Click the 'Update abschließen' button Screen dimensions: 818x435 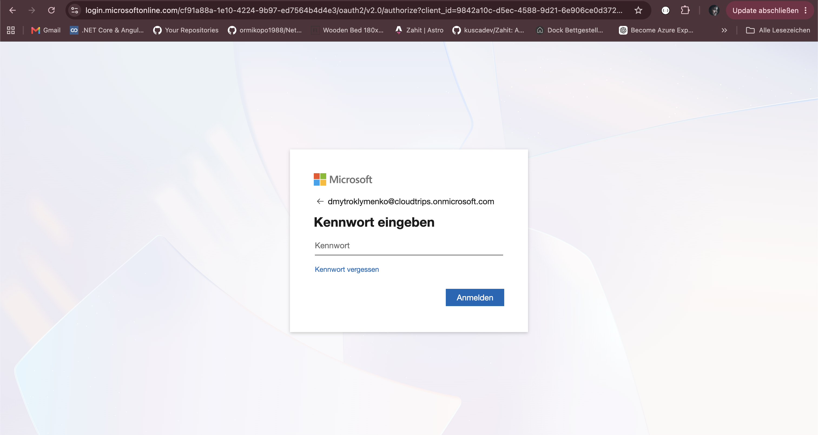click(765, 11)
